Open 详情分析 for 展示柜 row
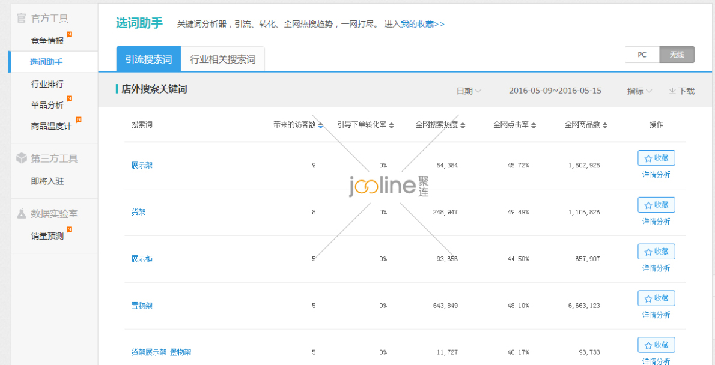 click(x=656, y=268)
